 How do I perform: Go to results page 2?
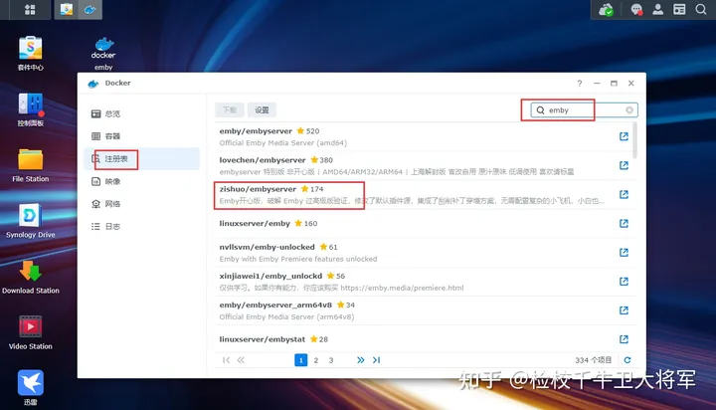(316, 360)
